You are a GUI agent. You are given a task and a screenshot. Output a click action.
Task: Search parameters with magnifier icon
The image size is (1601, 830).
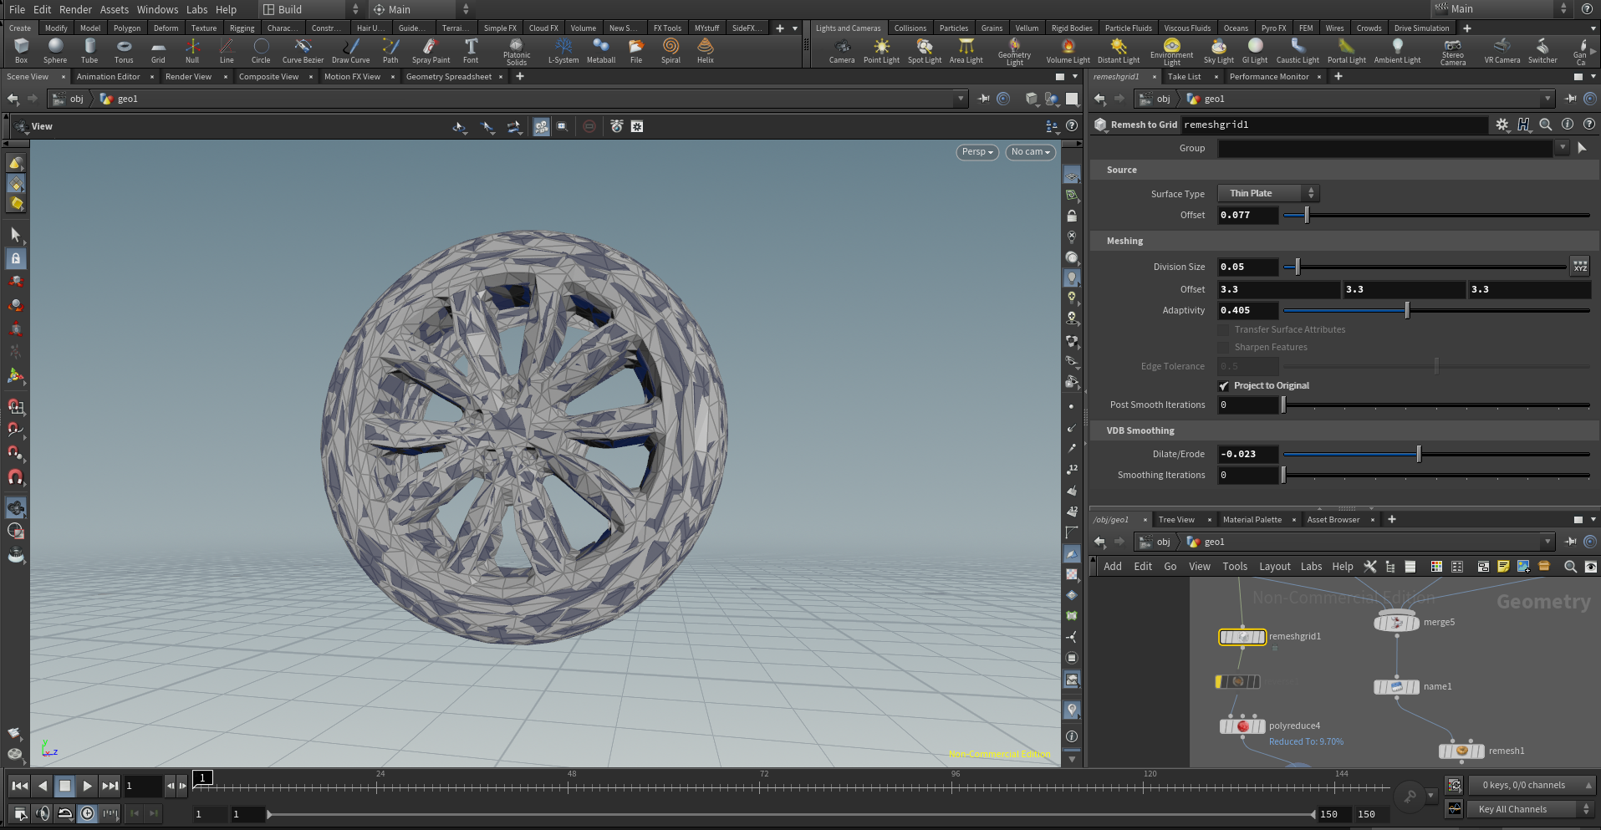point(1546,125)
